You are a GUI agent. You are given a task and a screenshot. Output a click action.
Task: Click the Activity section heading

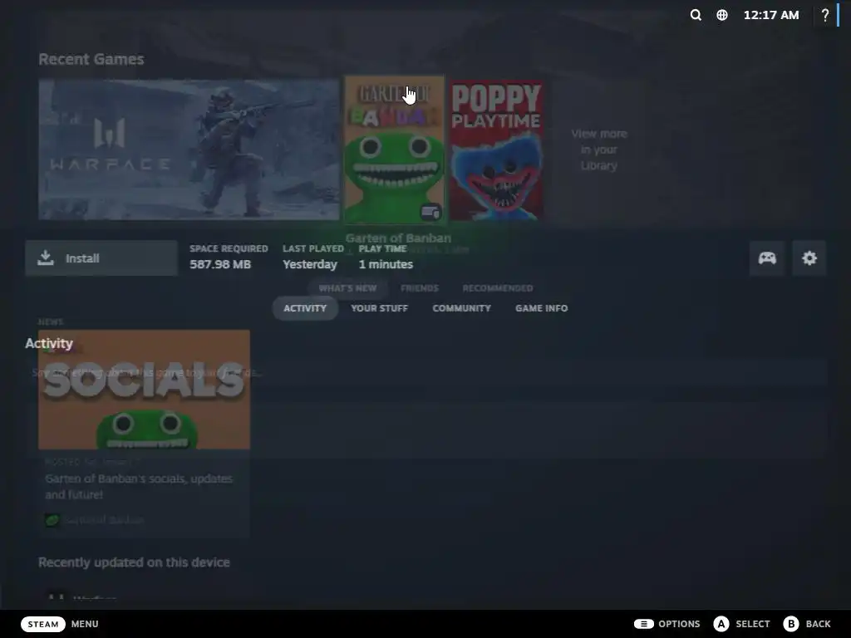[x=49, y=343]
